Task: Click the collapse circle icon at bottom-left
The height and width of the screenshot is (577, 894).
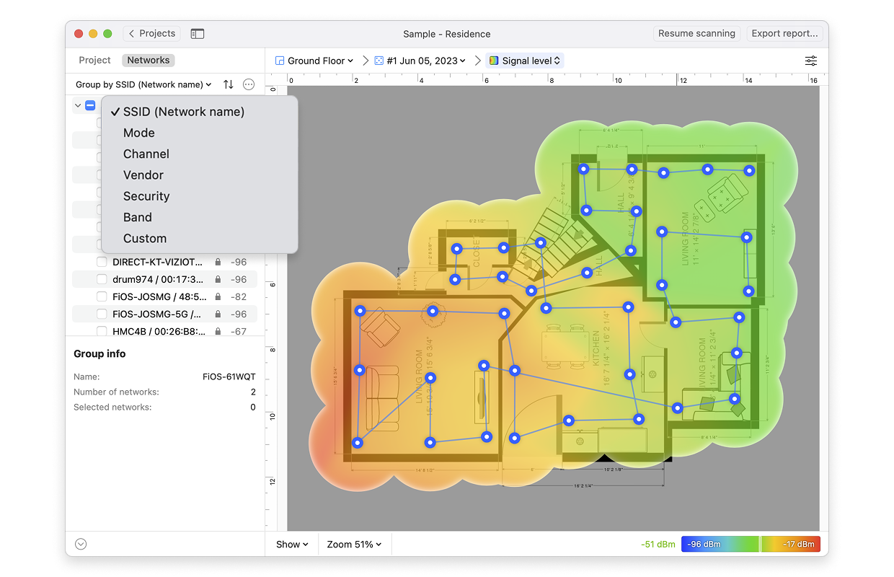Action: [x=81, y=544]
